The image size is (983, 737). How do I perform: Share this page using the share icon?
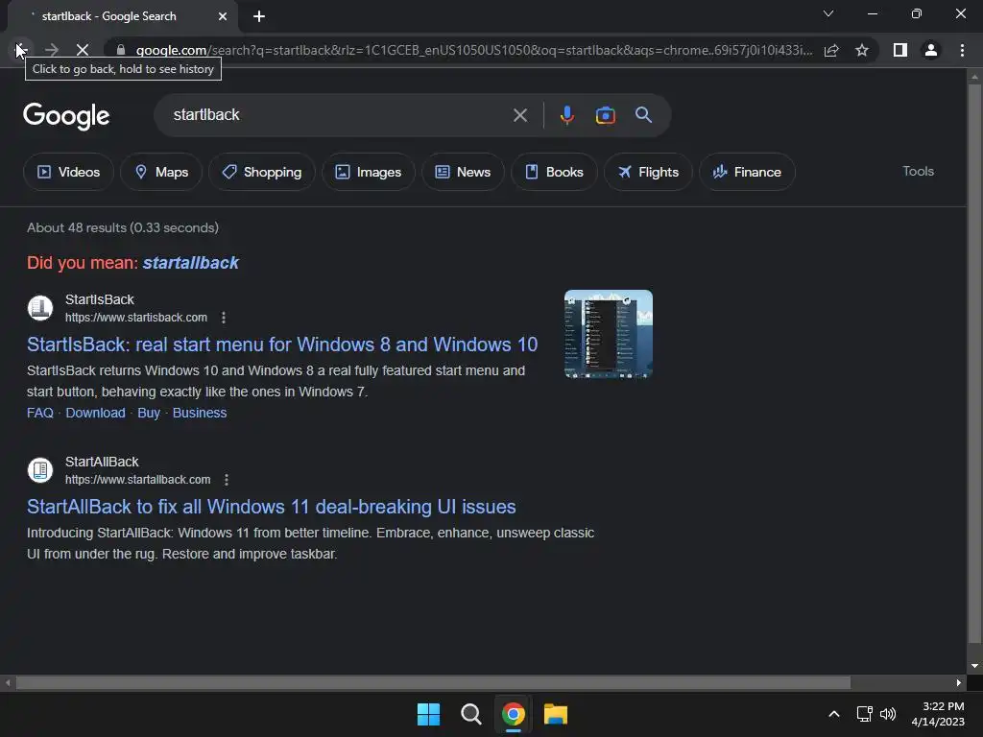[831, 50]
